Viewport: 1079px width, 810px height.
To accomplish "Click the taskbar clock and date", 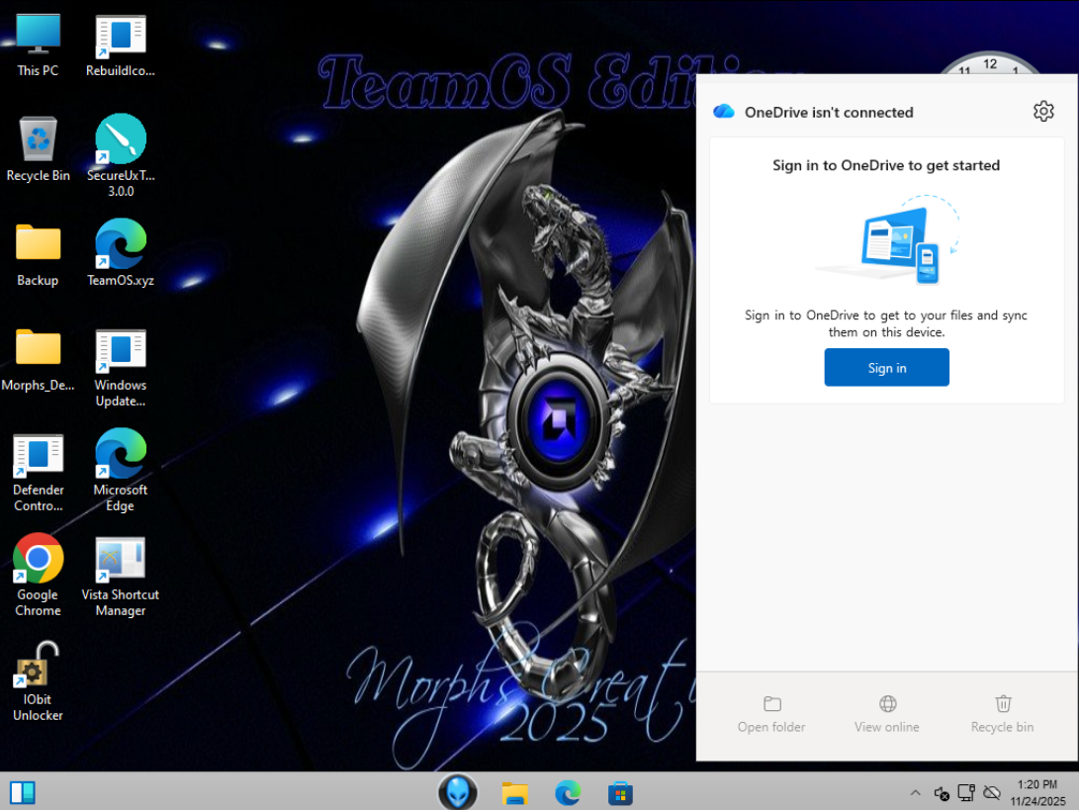I will point(1038,792).
